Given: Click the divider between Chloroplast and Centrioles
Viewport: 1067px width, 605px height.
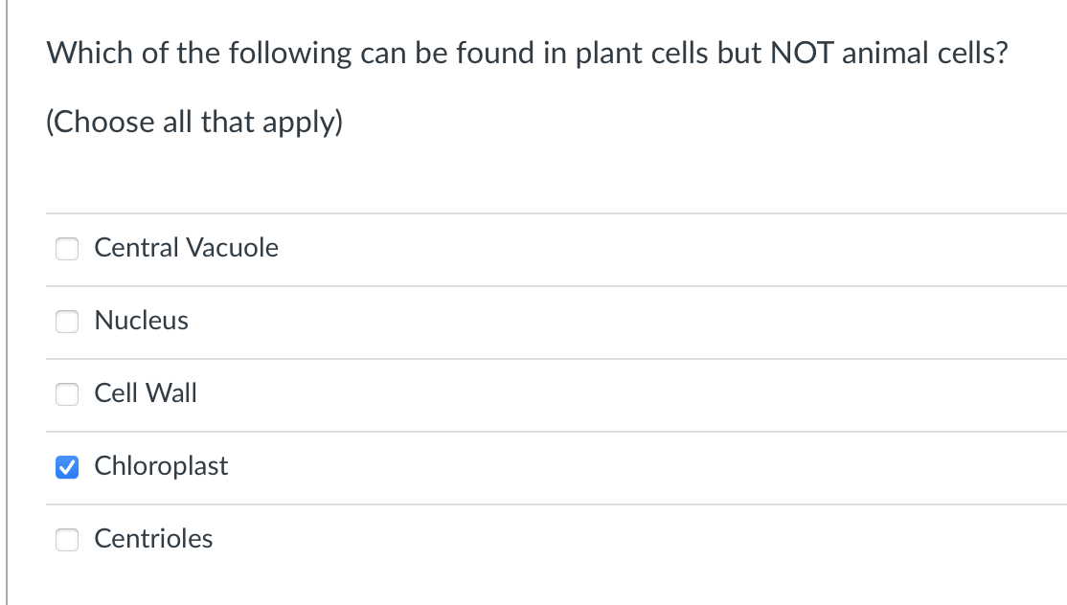Looking at the screenshot, I should tap(556, 504).
